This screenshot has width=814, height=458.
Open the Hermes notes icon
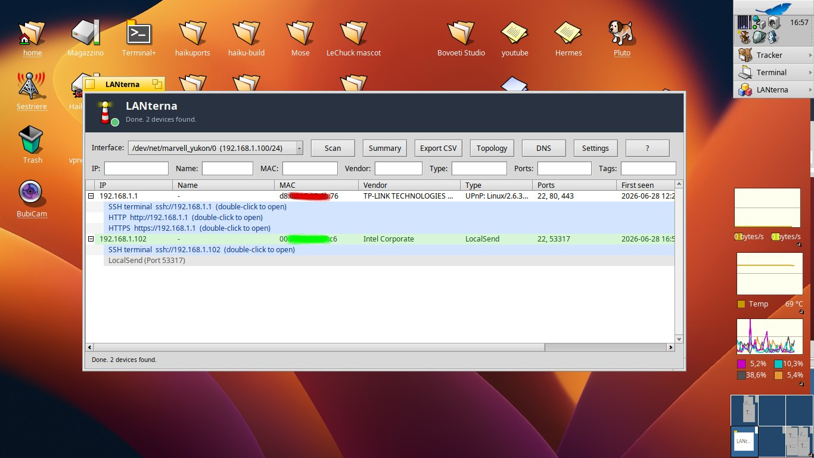(568, 32)
